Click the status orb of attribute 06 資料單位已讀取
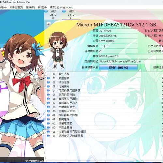Screen dimensions: 163x163 pyautogui.click(x=48, y=99)
